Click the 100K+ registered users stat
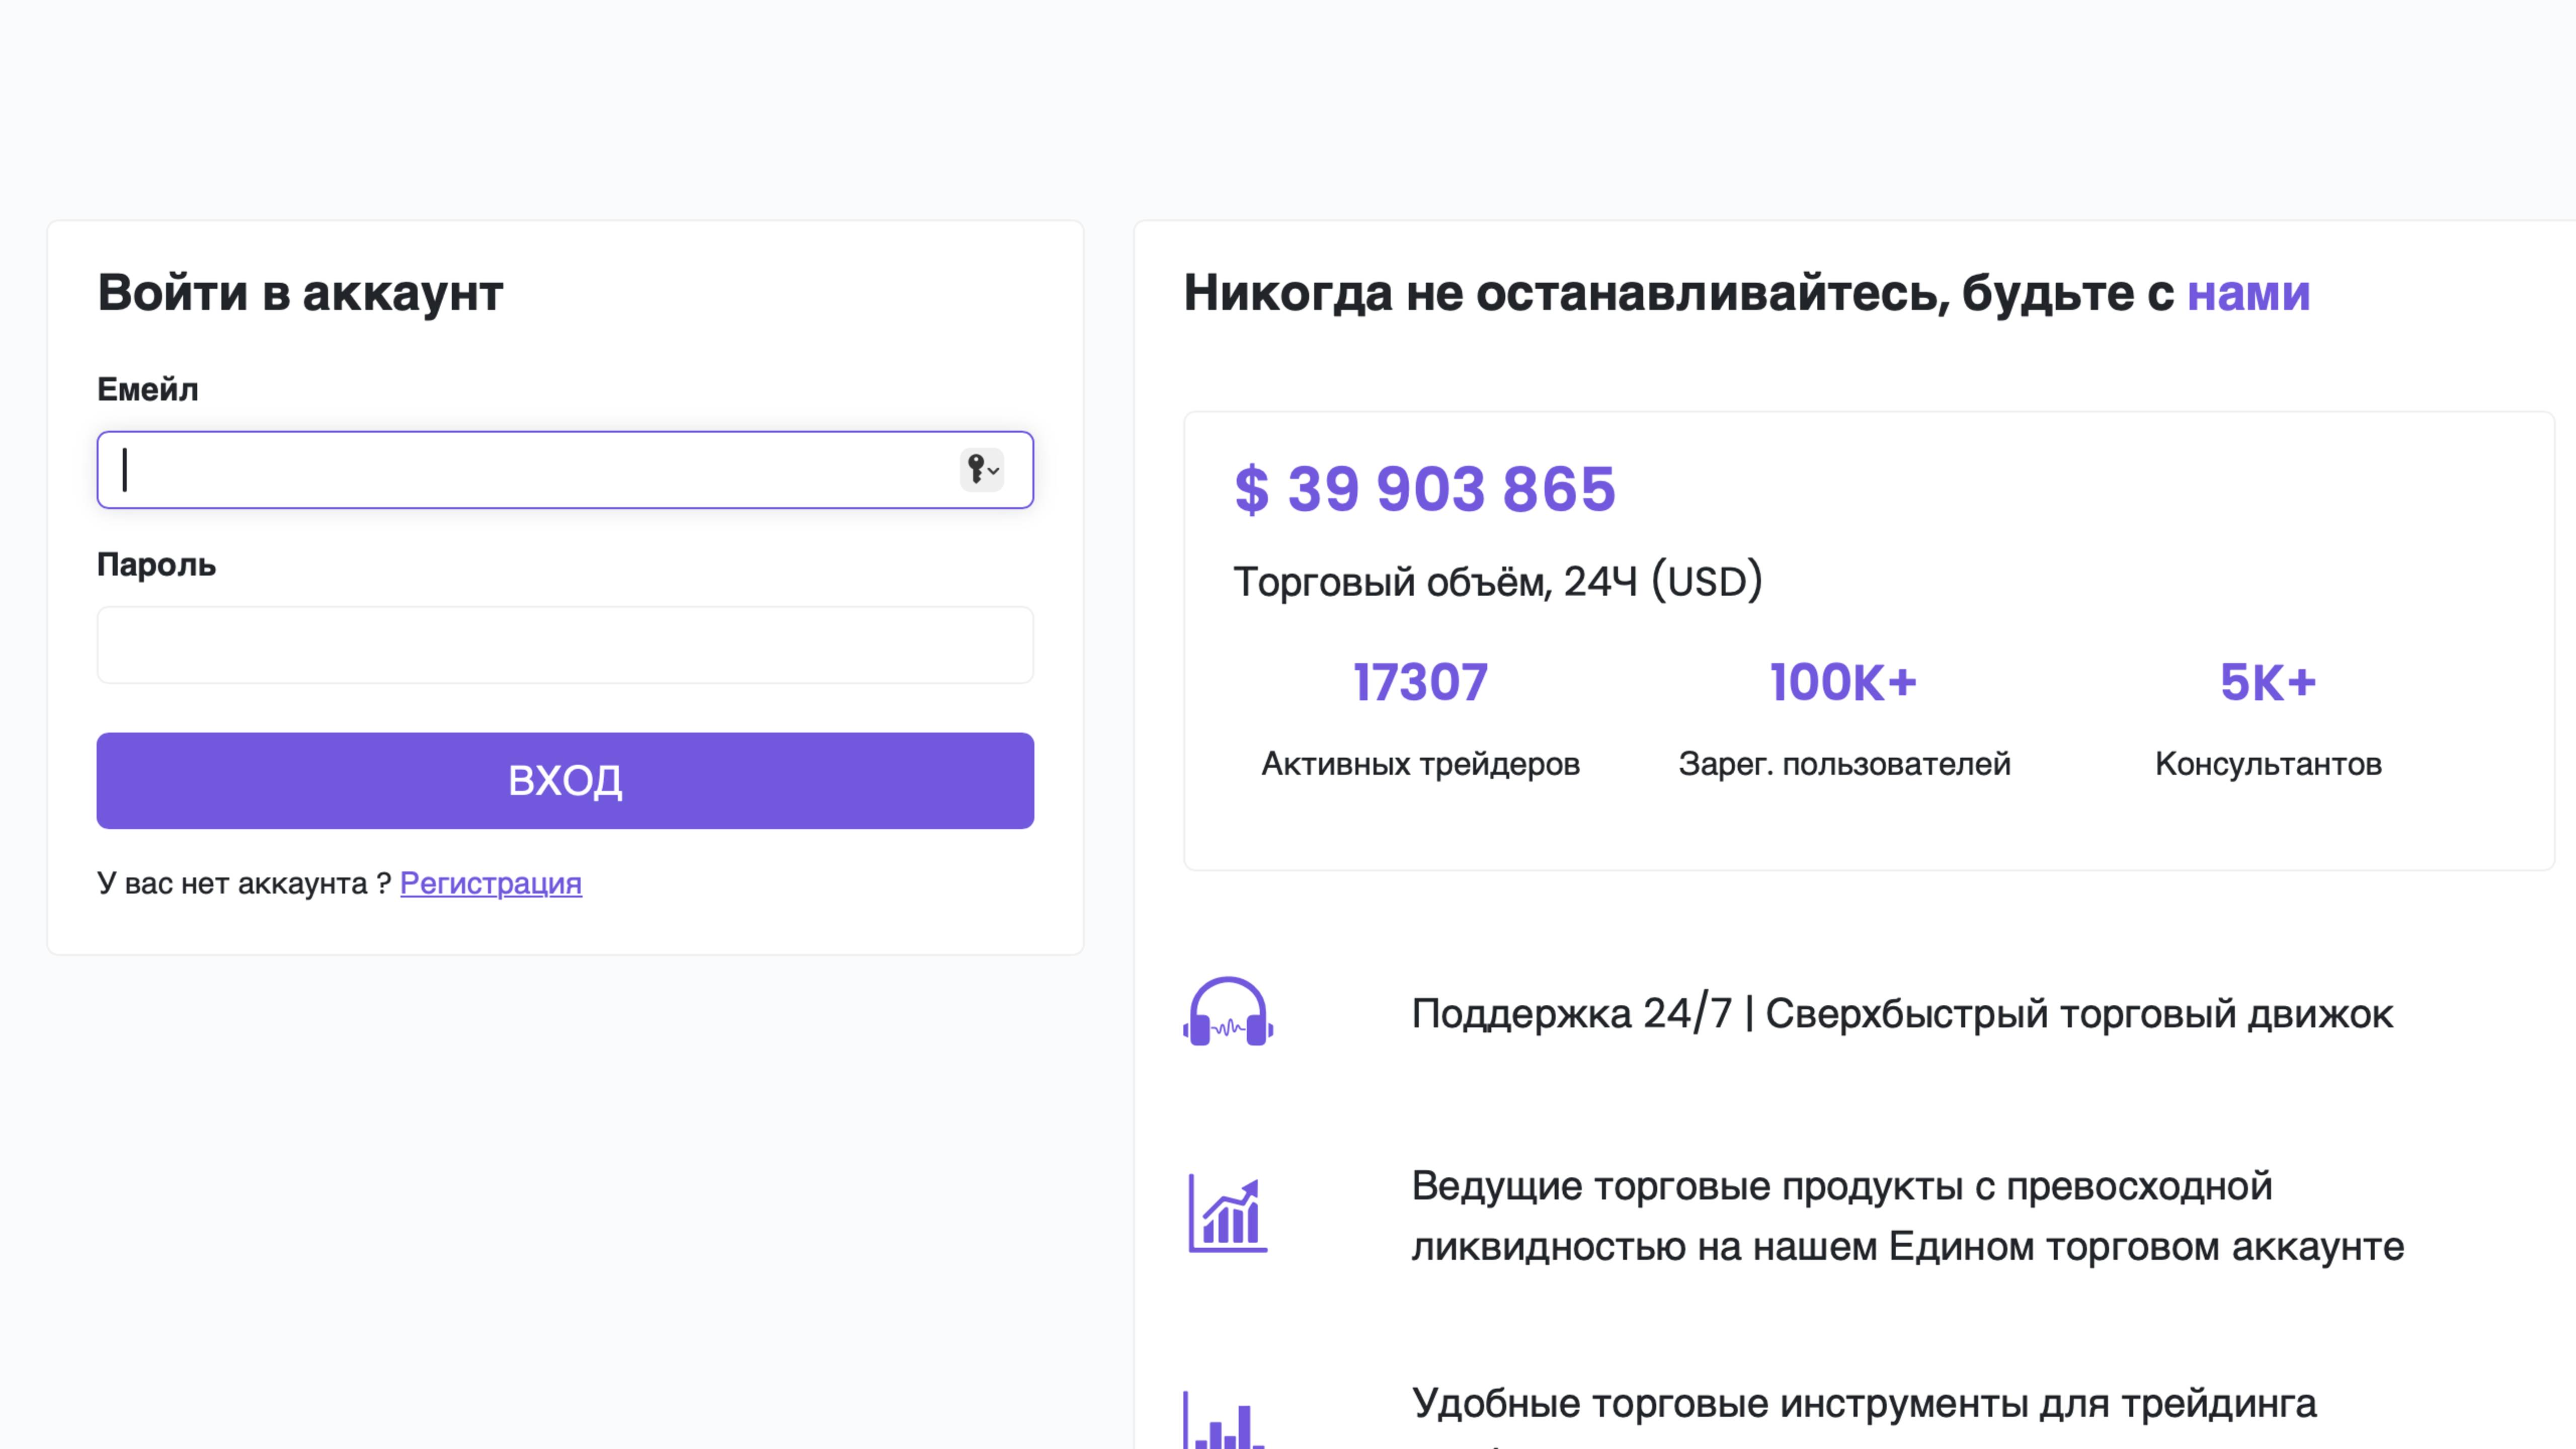The width and height of the screenshot is (2576, 1449). coord(1843,682)
